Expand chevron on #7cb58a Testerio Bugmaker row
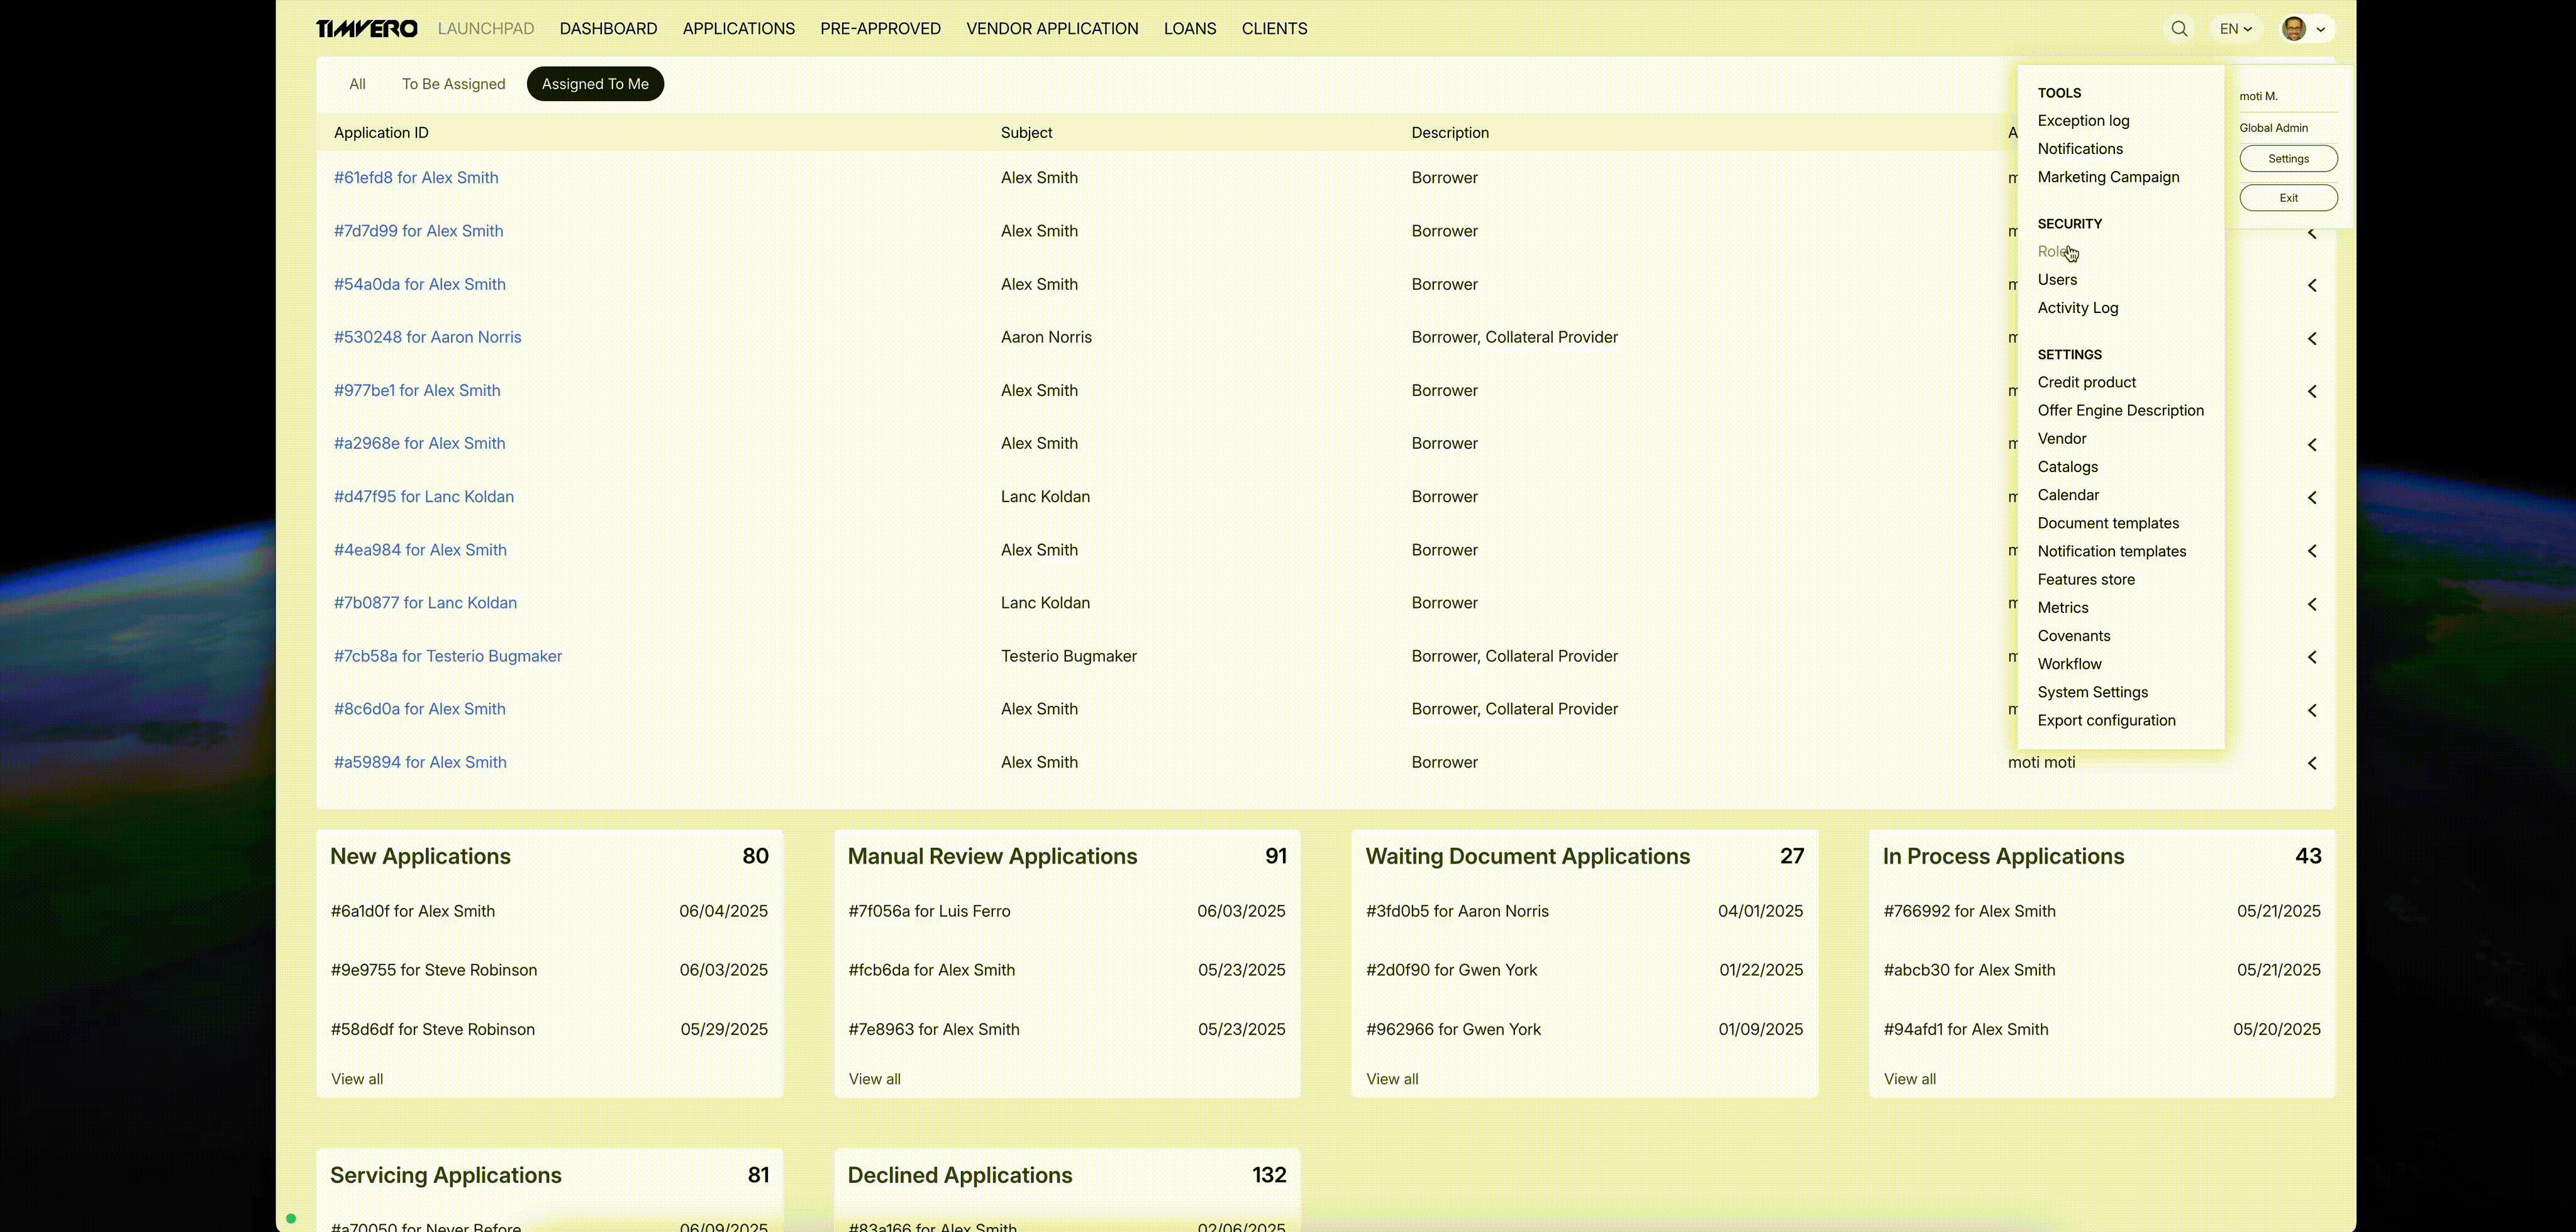The height and width of the screenshot is (1232, 2576). (x=2312, y=657)
